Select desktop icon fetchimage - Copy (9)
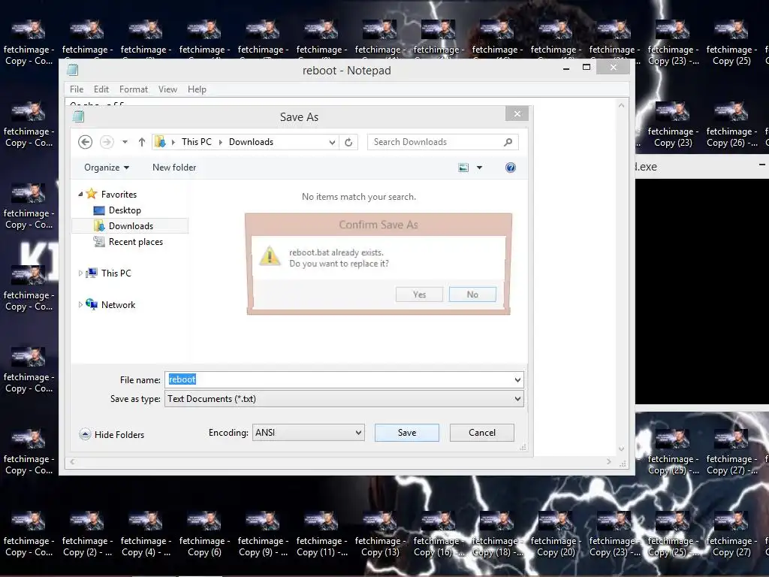Viewport: 769px width, 577px height. (x=263, y=534)
